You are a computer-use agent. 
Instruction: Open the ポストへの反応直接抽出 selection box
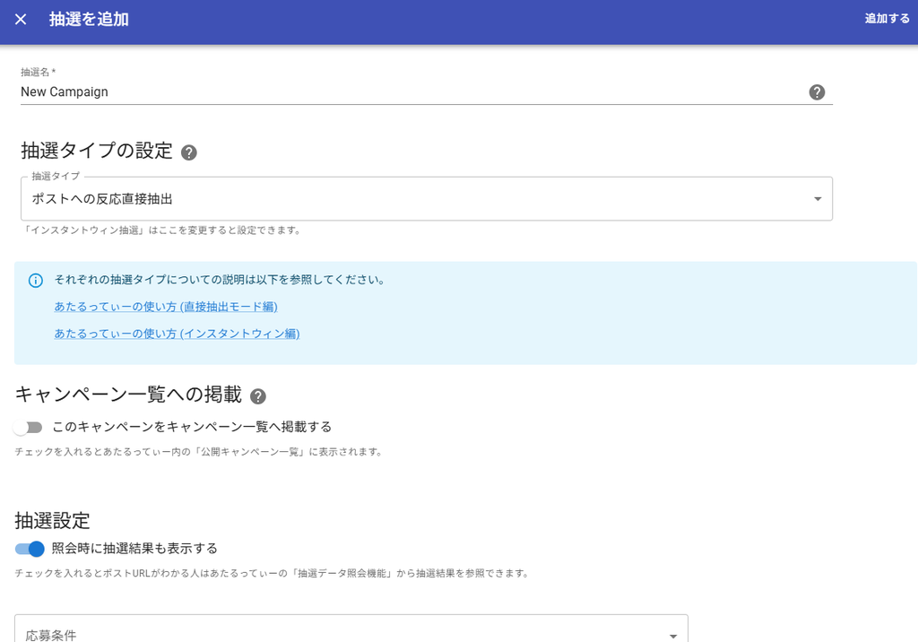[x=427, y=199]
